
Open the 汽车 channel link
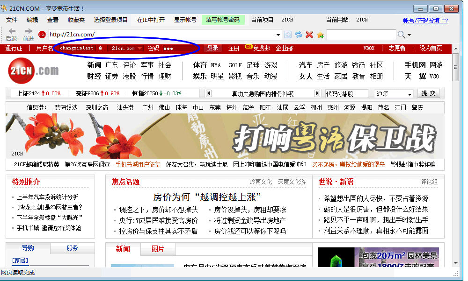pos(306,65)
